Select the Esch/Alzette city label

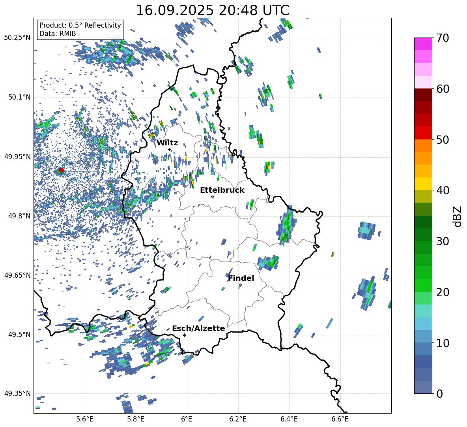pos(198,328)
